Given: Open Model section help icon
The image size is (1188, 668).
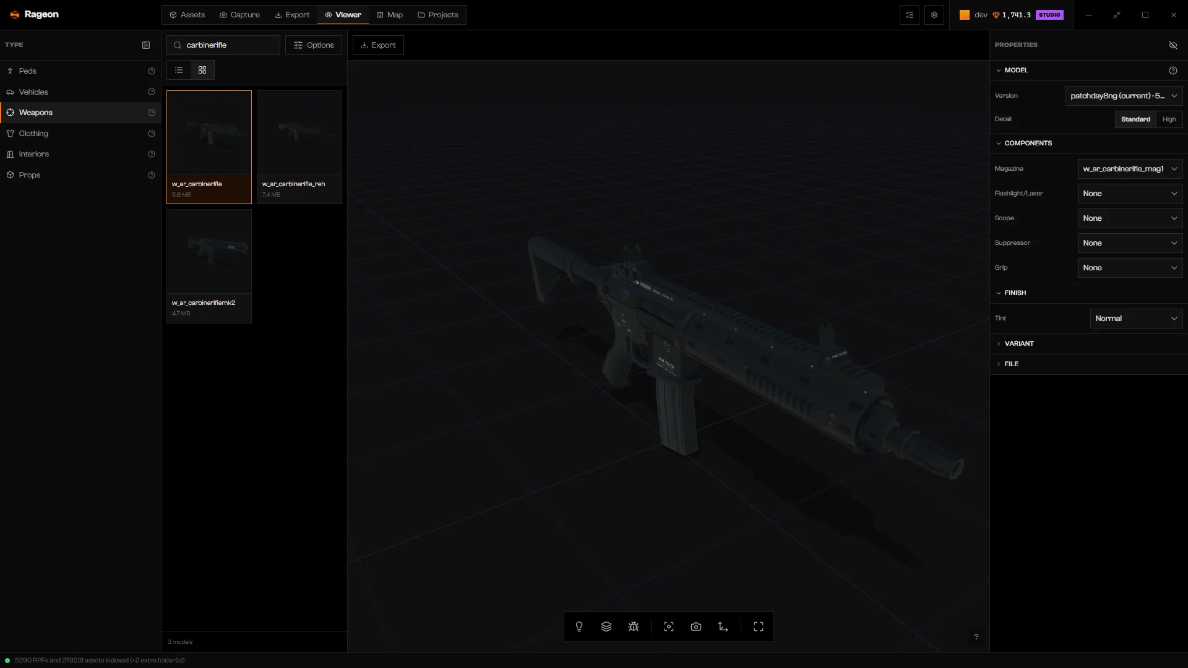Looking at the screenshot, I should (1173, 71).
